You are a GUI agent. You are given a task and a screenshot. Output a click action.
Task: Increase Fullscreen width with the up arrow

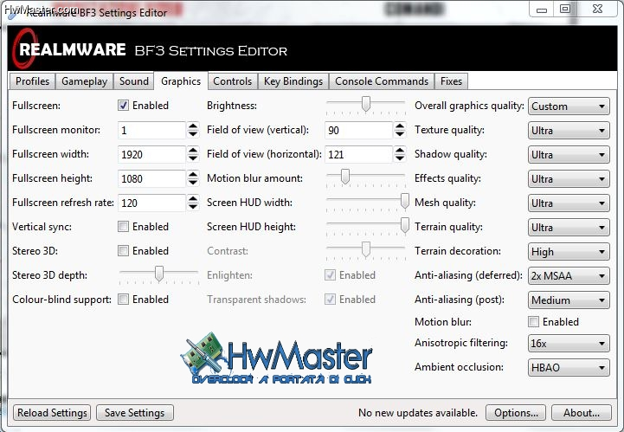coord(193,150)
